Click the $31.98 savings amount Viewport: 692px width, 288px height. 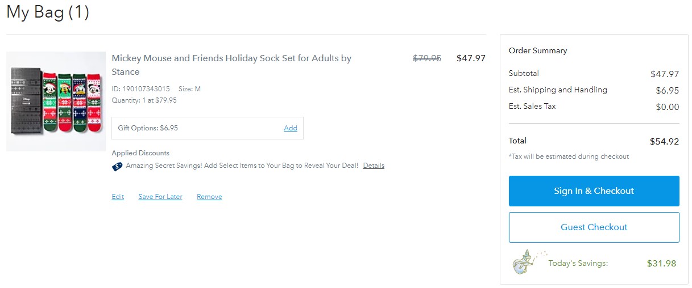tap(661, 263)
